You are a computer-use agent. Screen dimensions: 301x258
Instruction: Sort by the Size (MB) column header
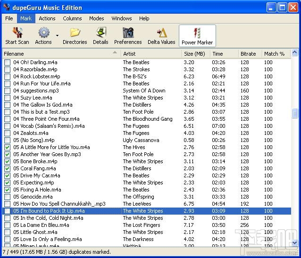coord(196,54)
